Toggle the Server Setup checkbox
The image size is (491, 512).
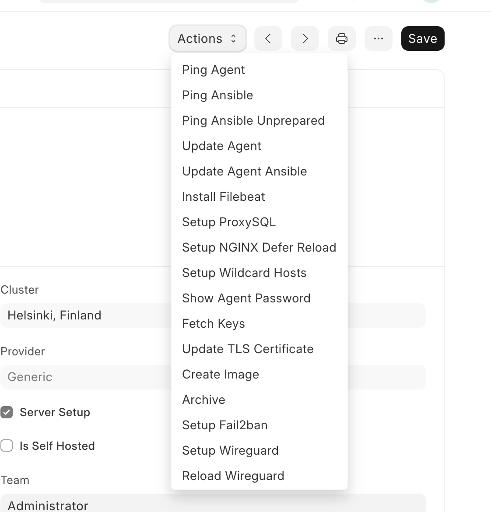[7, 412]
